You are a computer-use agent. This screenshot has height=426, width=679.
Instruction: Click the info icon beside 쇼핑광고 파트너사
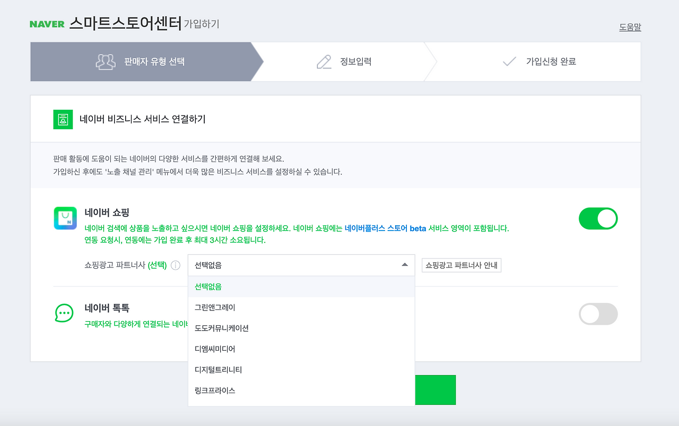coord(176,265)
